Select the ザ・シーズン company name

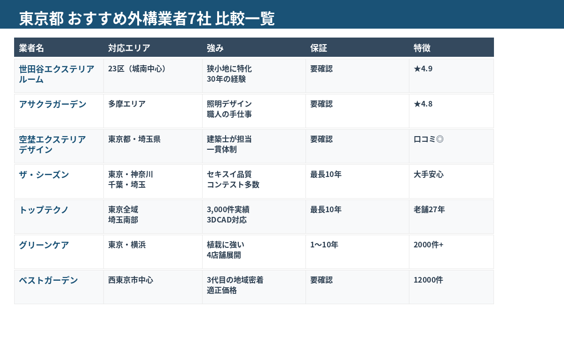click(42, 174)
